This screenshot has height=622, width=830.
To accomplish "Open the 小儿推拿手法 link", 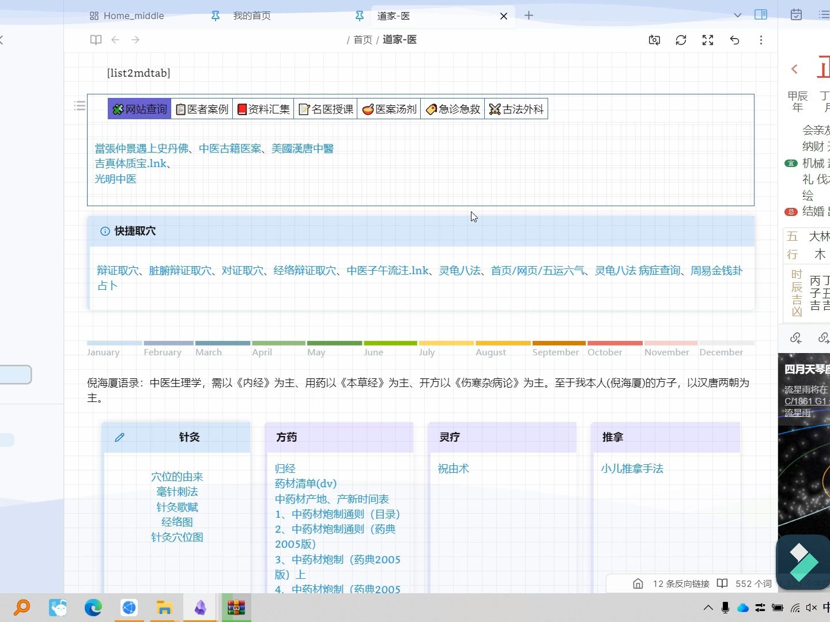I will pos(632,469).
